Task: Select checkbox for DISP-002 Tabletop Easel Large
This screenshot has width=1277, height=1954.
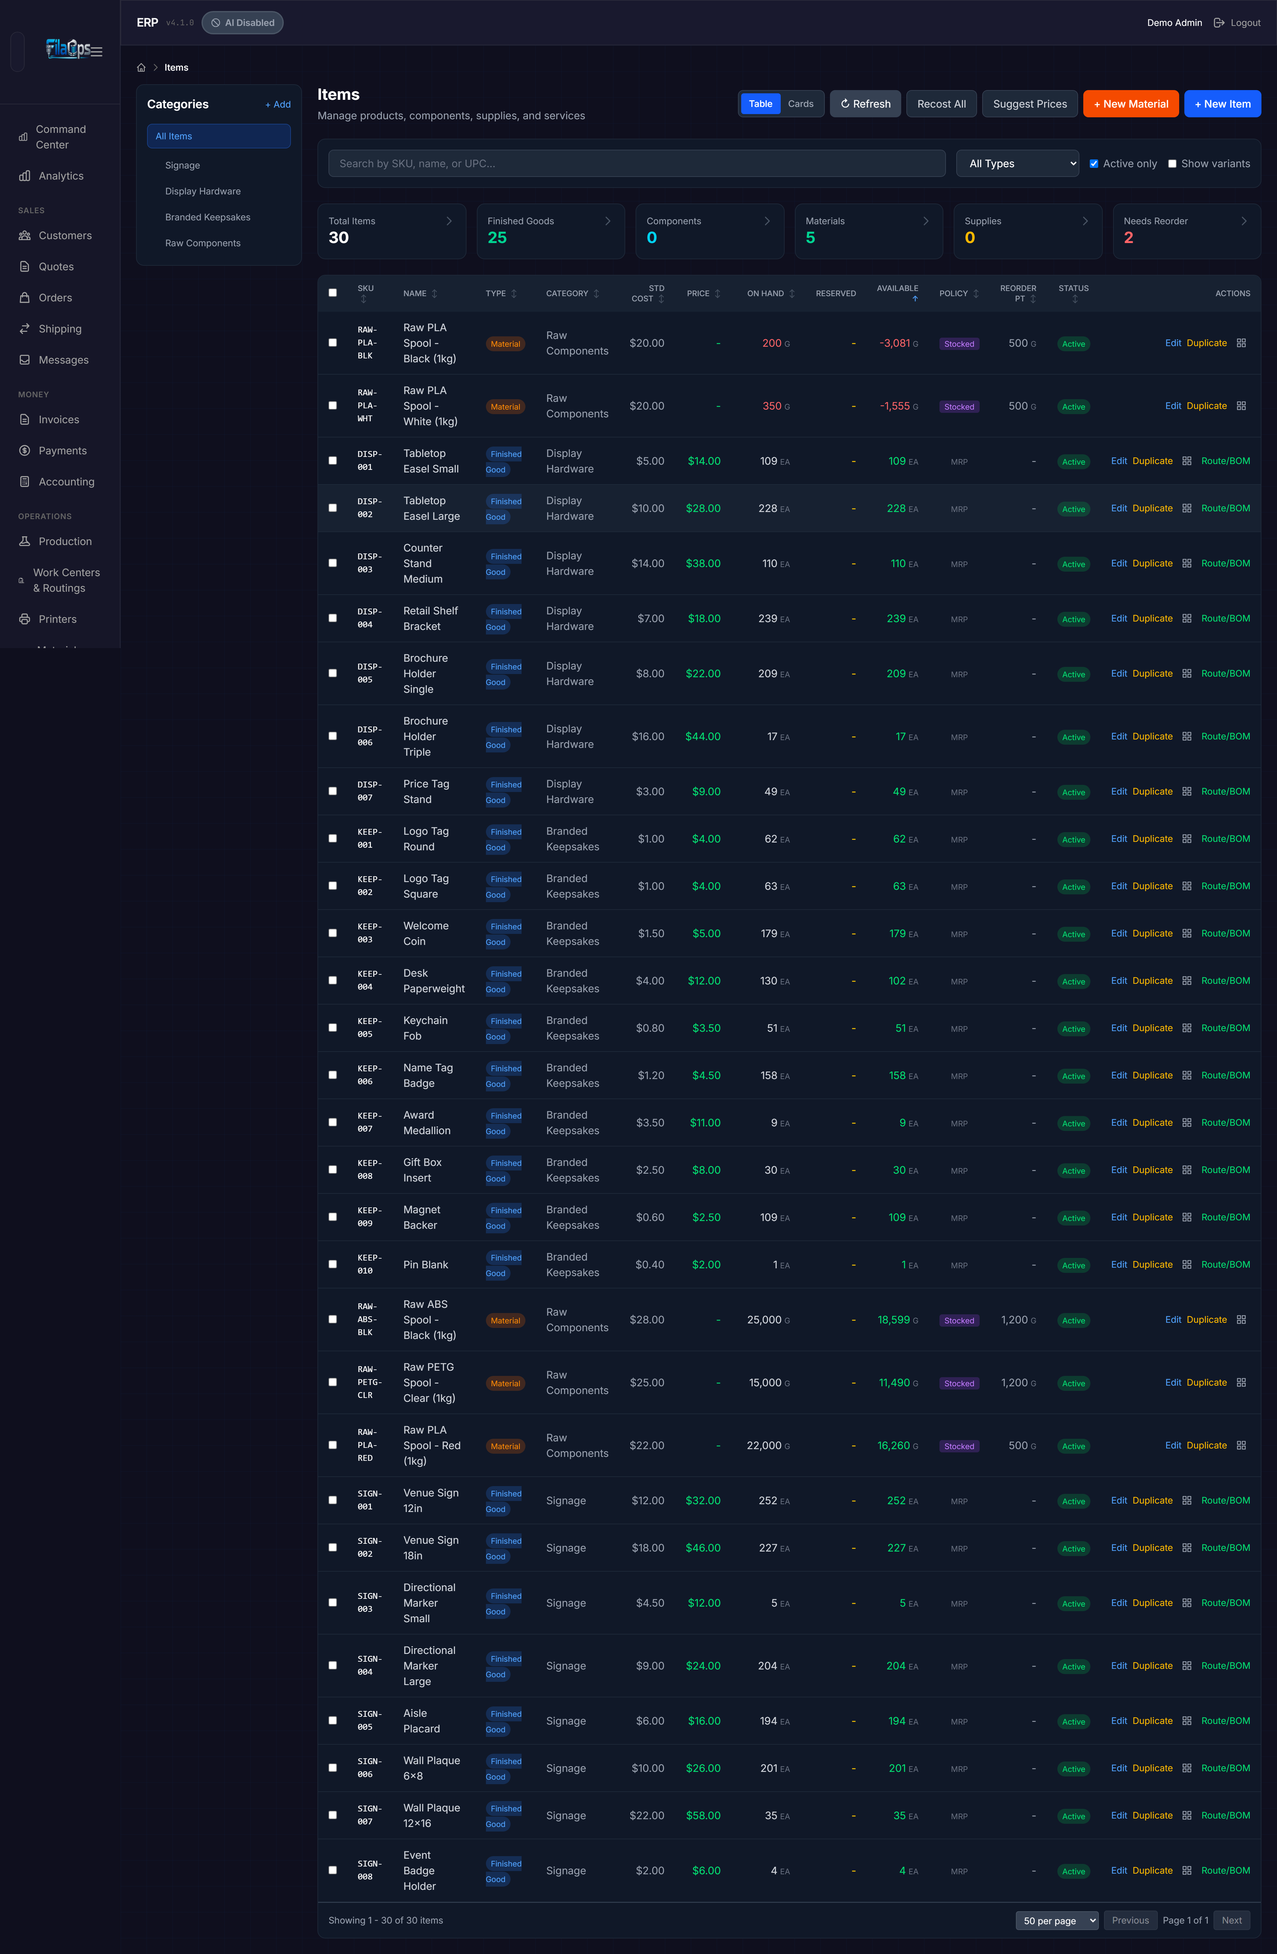Action: 332,508
